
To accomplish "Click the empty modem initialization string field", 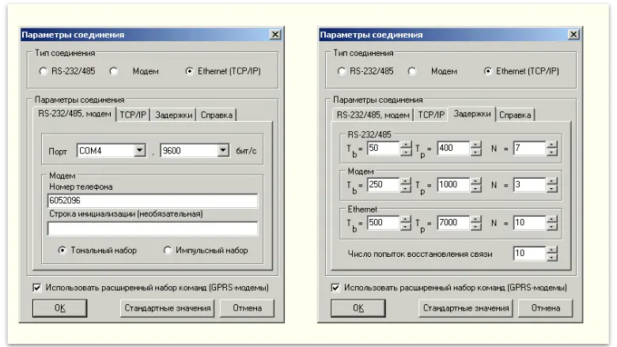I will 152,229.
